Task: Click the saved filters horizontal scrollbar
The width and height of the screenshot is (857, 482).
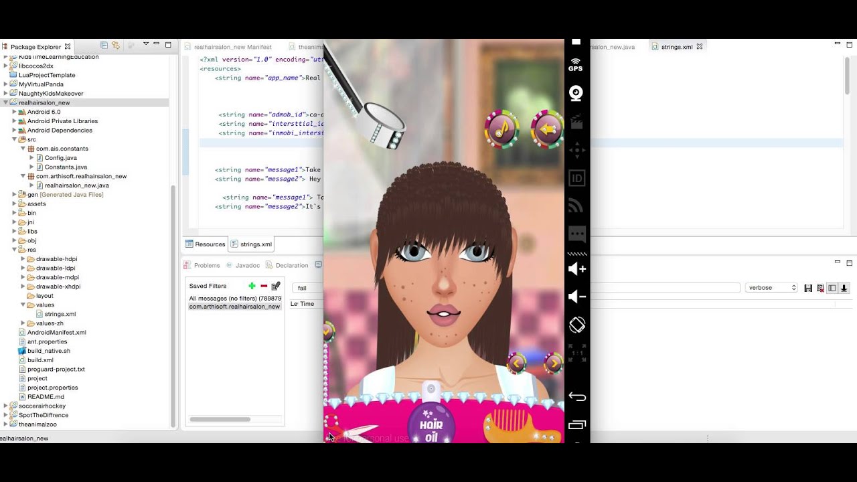Action: point(220,420)
